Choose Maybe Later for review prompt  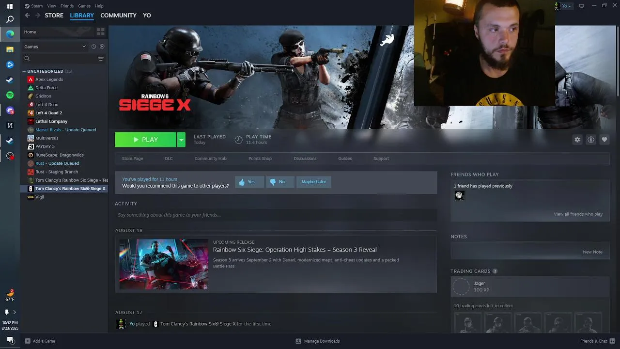click(x=314, y=182)
